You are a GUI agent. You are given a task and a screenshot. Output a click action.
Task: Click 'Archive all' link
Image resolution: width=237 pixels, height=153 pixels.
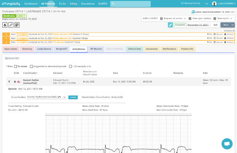(229, 31)
